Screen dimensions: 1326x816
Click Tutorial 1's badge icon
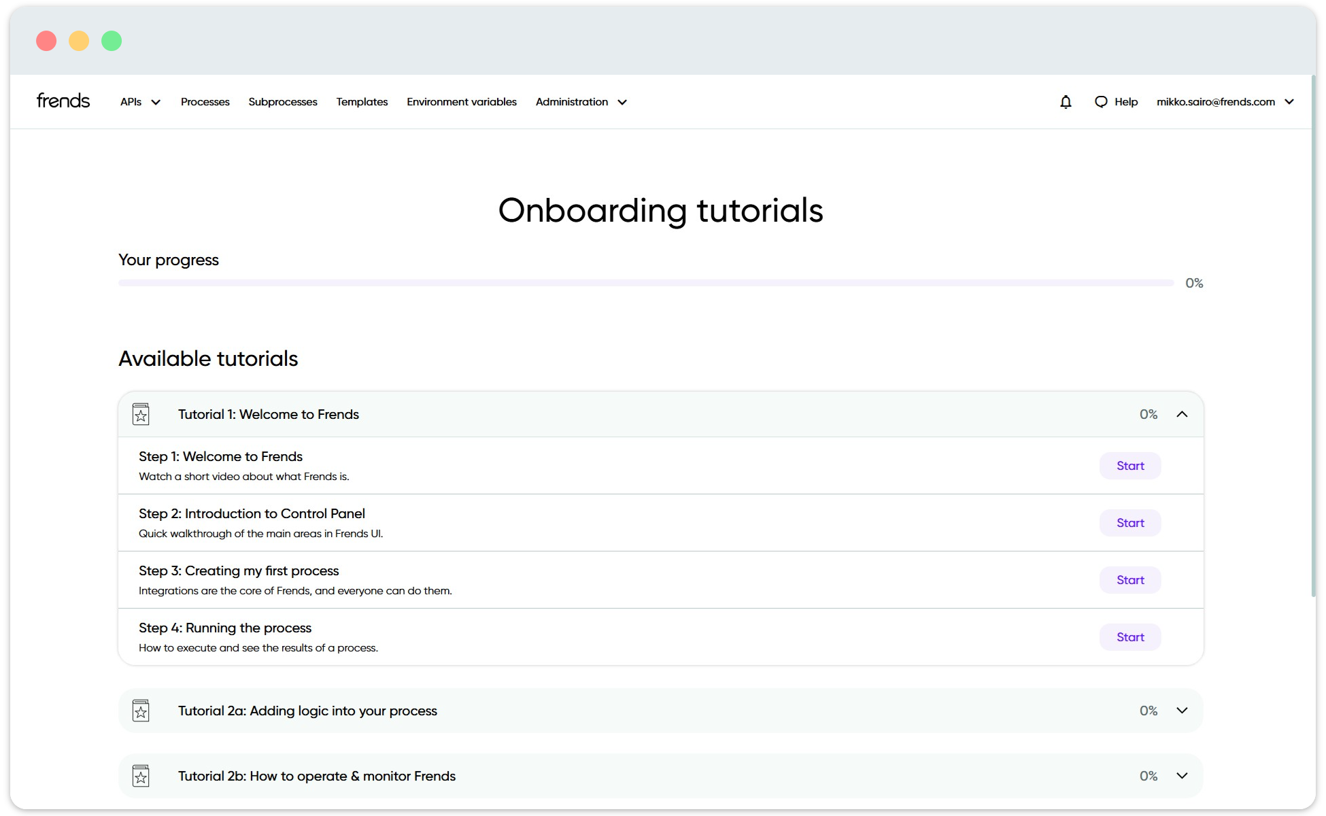click(141, 413)
